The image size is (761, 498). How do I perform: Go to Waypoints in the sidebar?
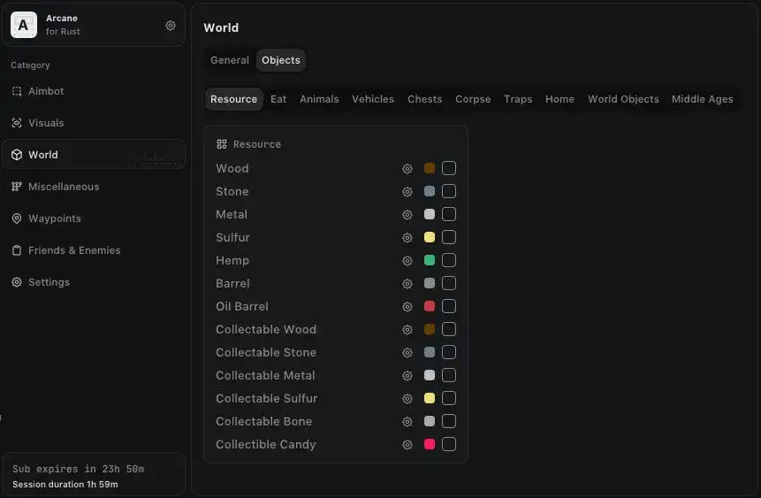tap(54, 218)
